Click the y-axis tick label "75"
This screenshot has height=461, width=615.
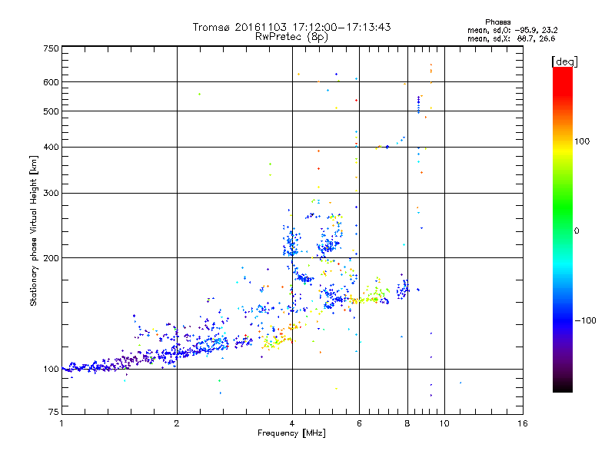pos(54,412)
